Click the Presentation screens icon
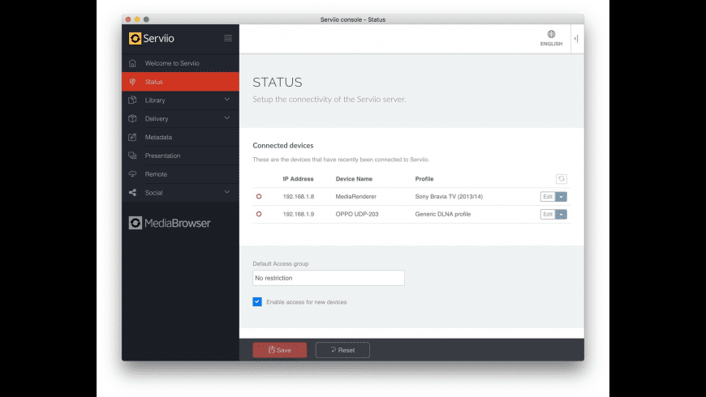This screenshot has height=397, width=706. pos(132,156)
